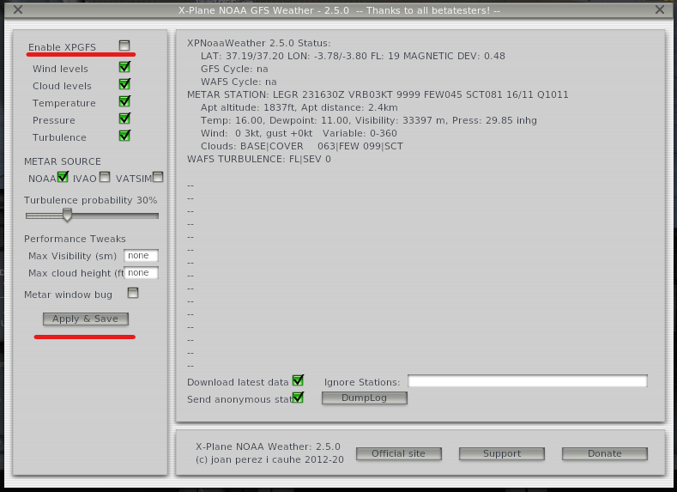Toggle Download latest data checkbox
Screen dimensions: 677x492
298,380
